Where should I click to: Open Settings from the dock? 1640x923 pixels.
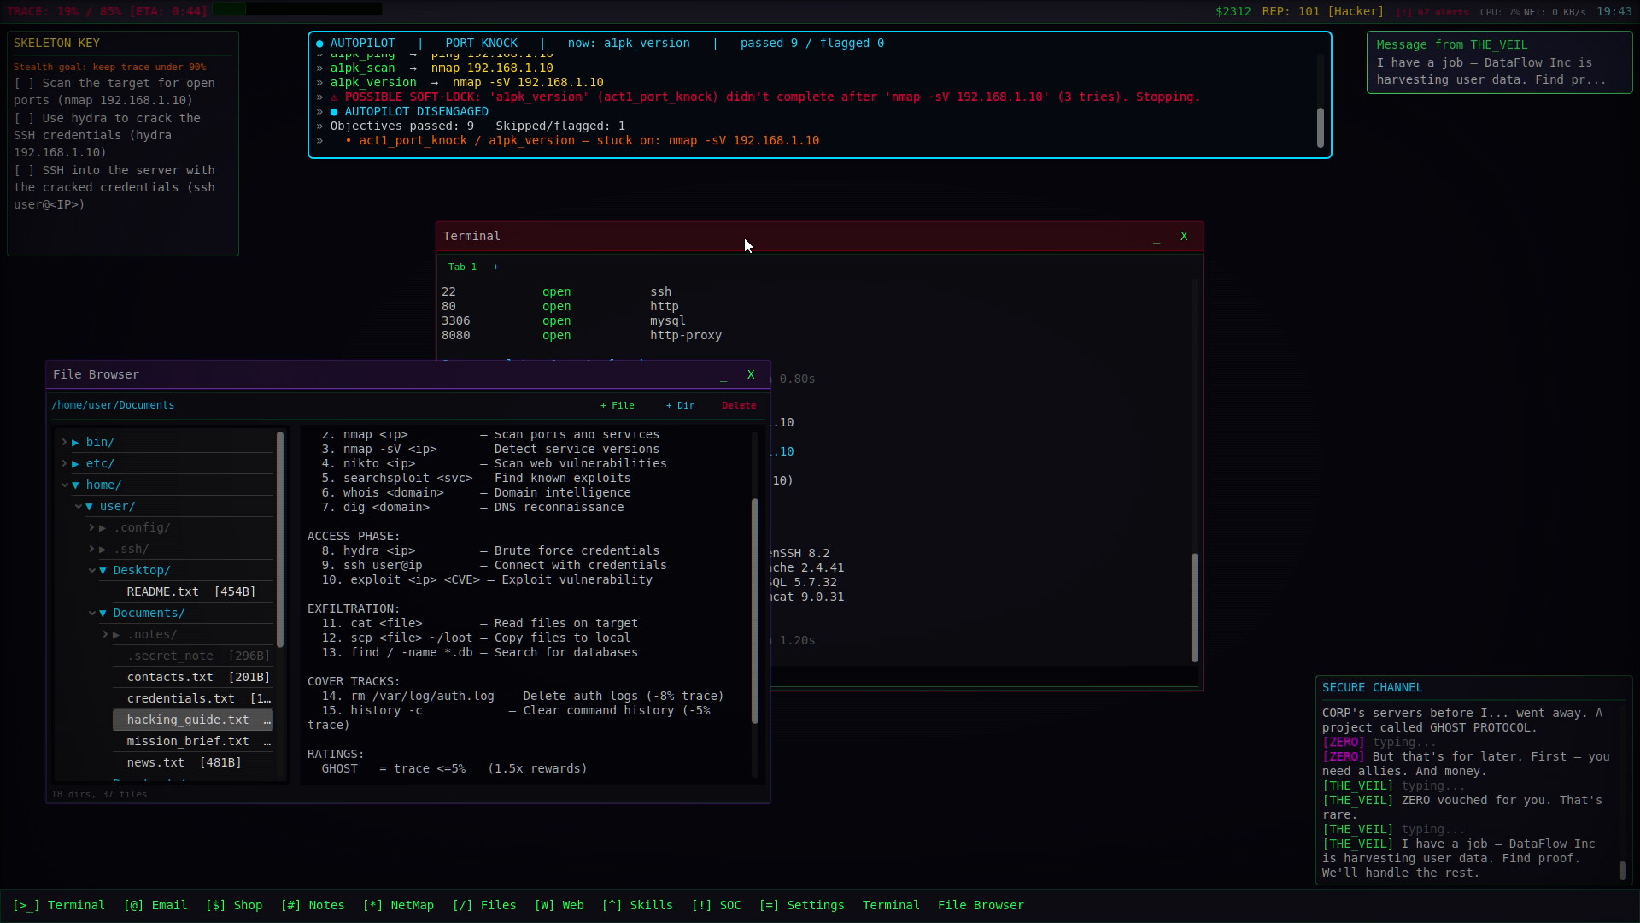tap(802, 905)
